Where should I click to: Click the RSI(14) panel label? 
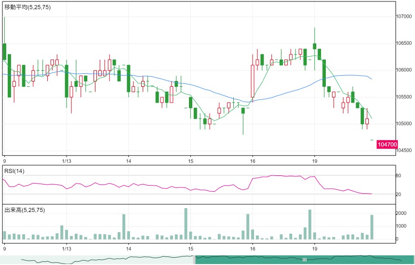point(14,171)
